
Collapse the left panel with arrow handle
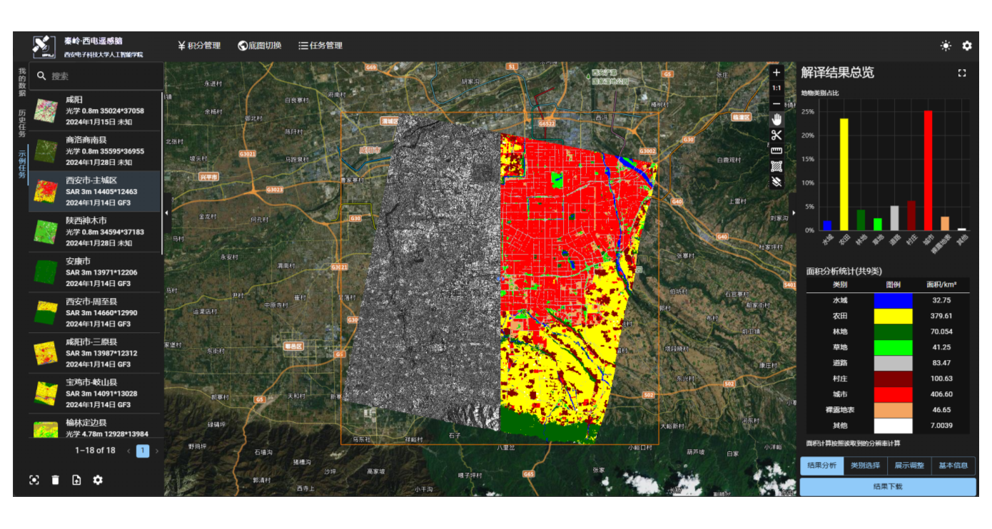click(x=167, y=212)
